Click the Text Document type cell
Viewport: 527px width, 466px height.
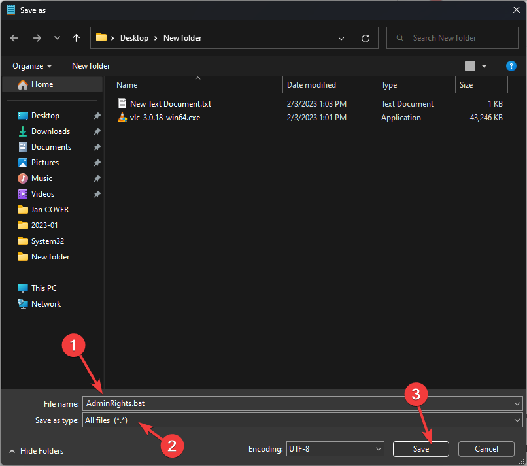(x=407, y=104)
